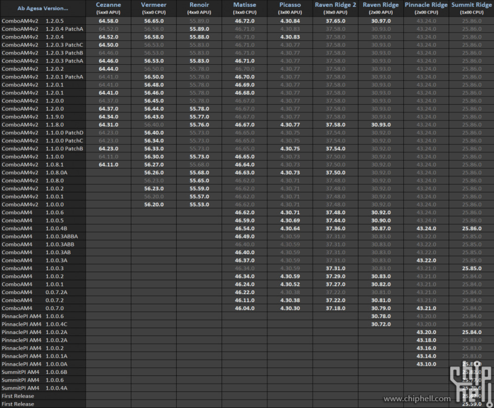
Task: Click Matisse cell 46.68.0
Action: [x=245, y=93]
